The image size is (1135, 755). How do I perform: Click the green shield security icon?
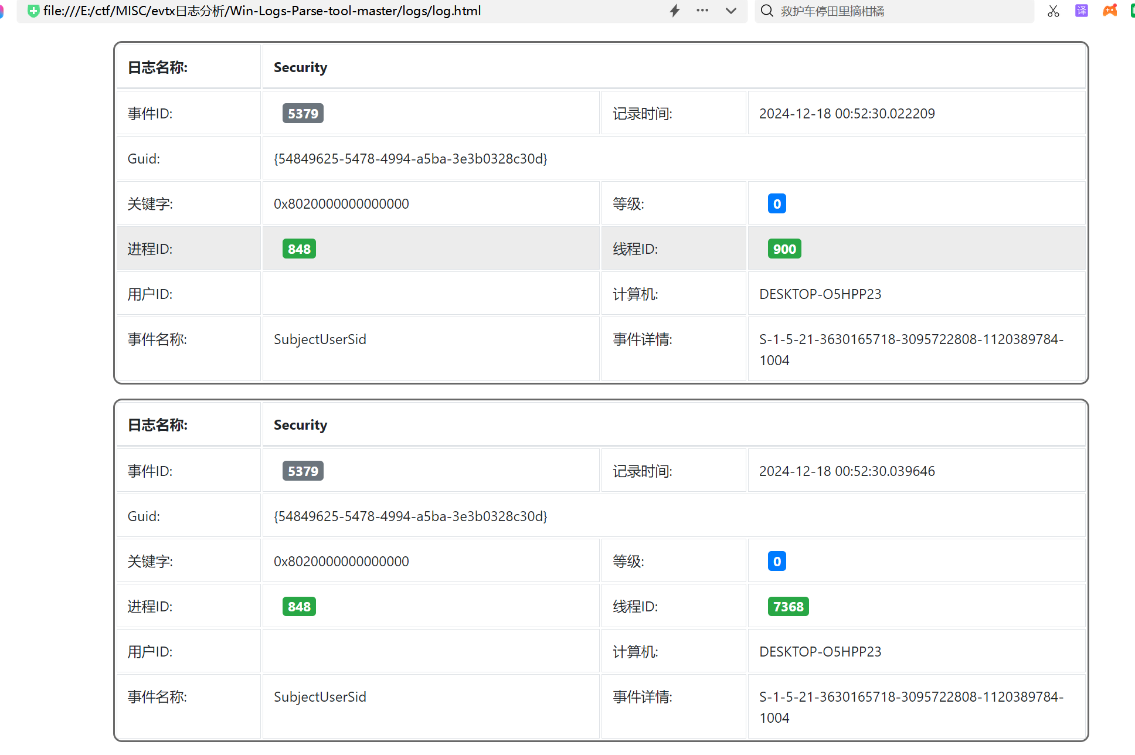pos(33,11)
